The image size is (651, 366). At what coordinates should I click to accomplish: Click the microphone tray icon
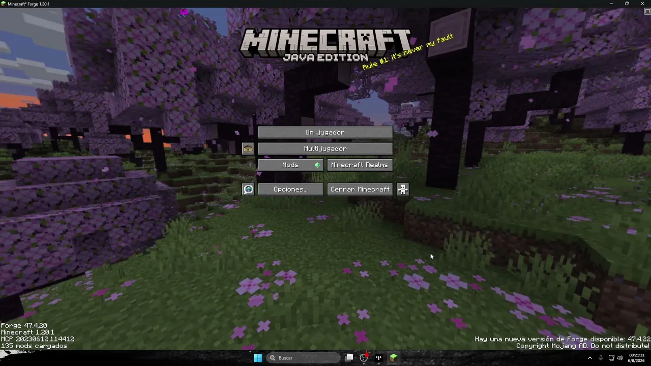tap(601, 358)
